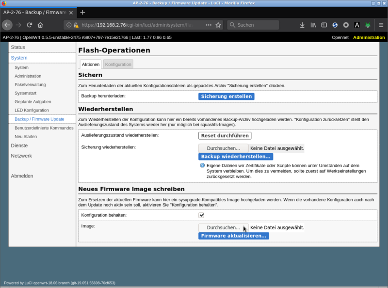
Task: Click Abmelden to log out
Action: (22, 176)
